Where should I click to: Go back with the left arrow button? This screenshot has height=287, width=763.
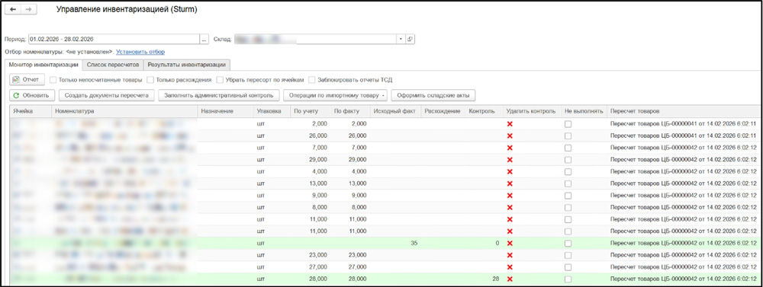[13, 10]
